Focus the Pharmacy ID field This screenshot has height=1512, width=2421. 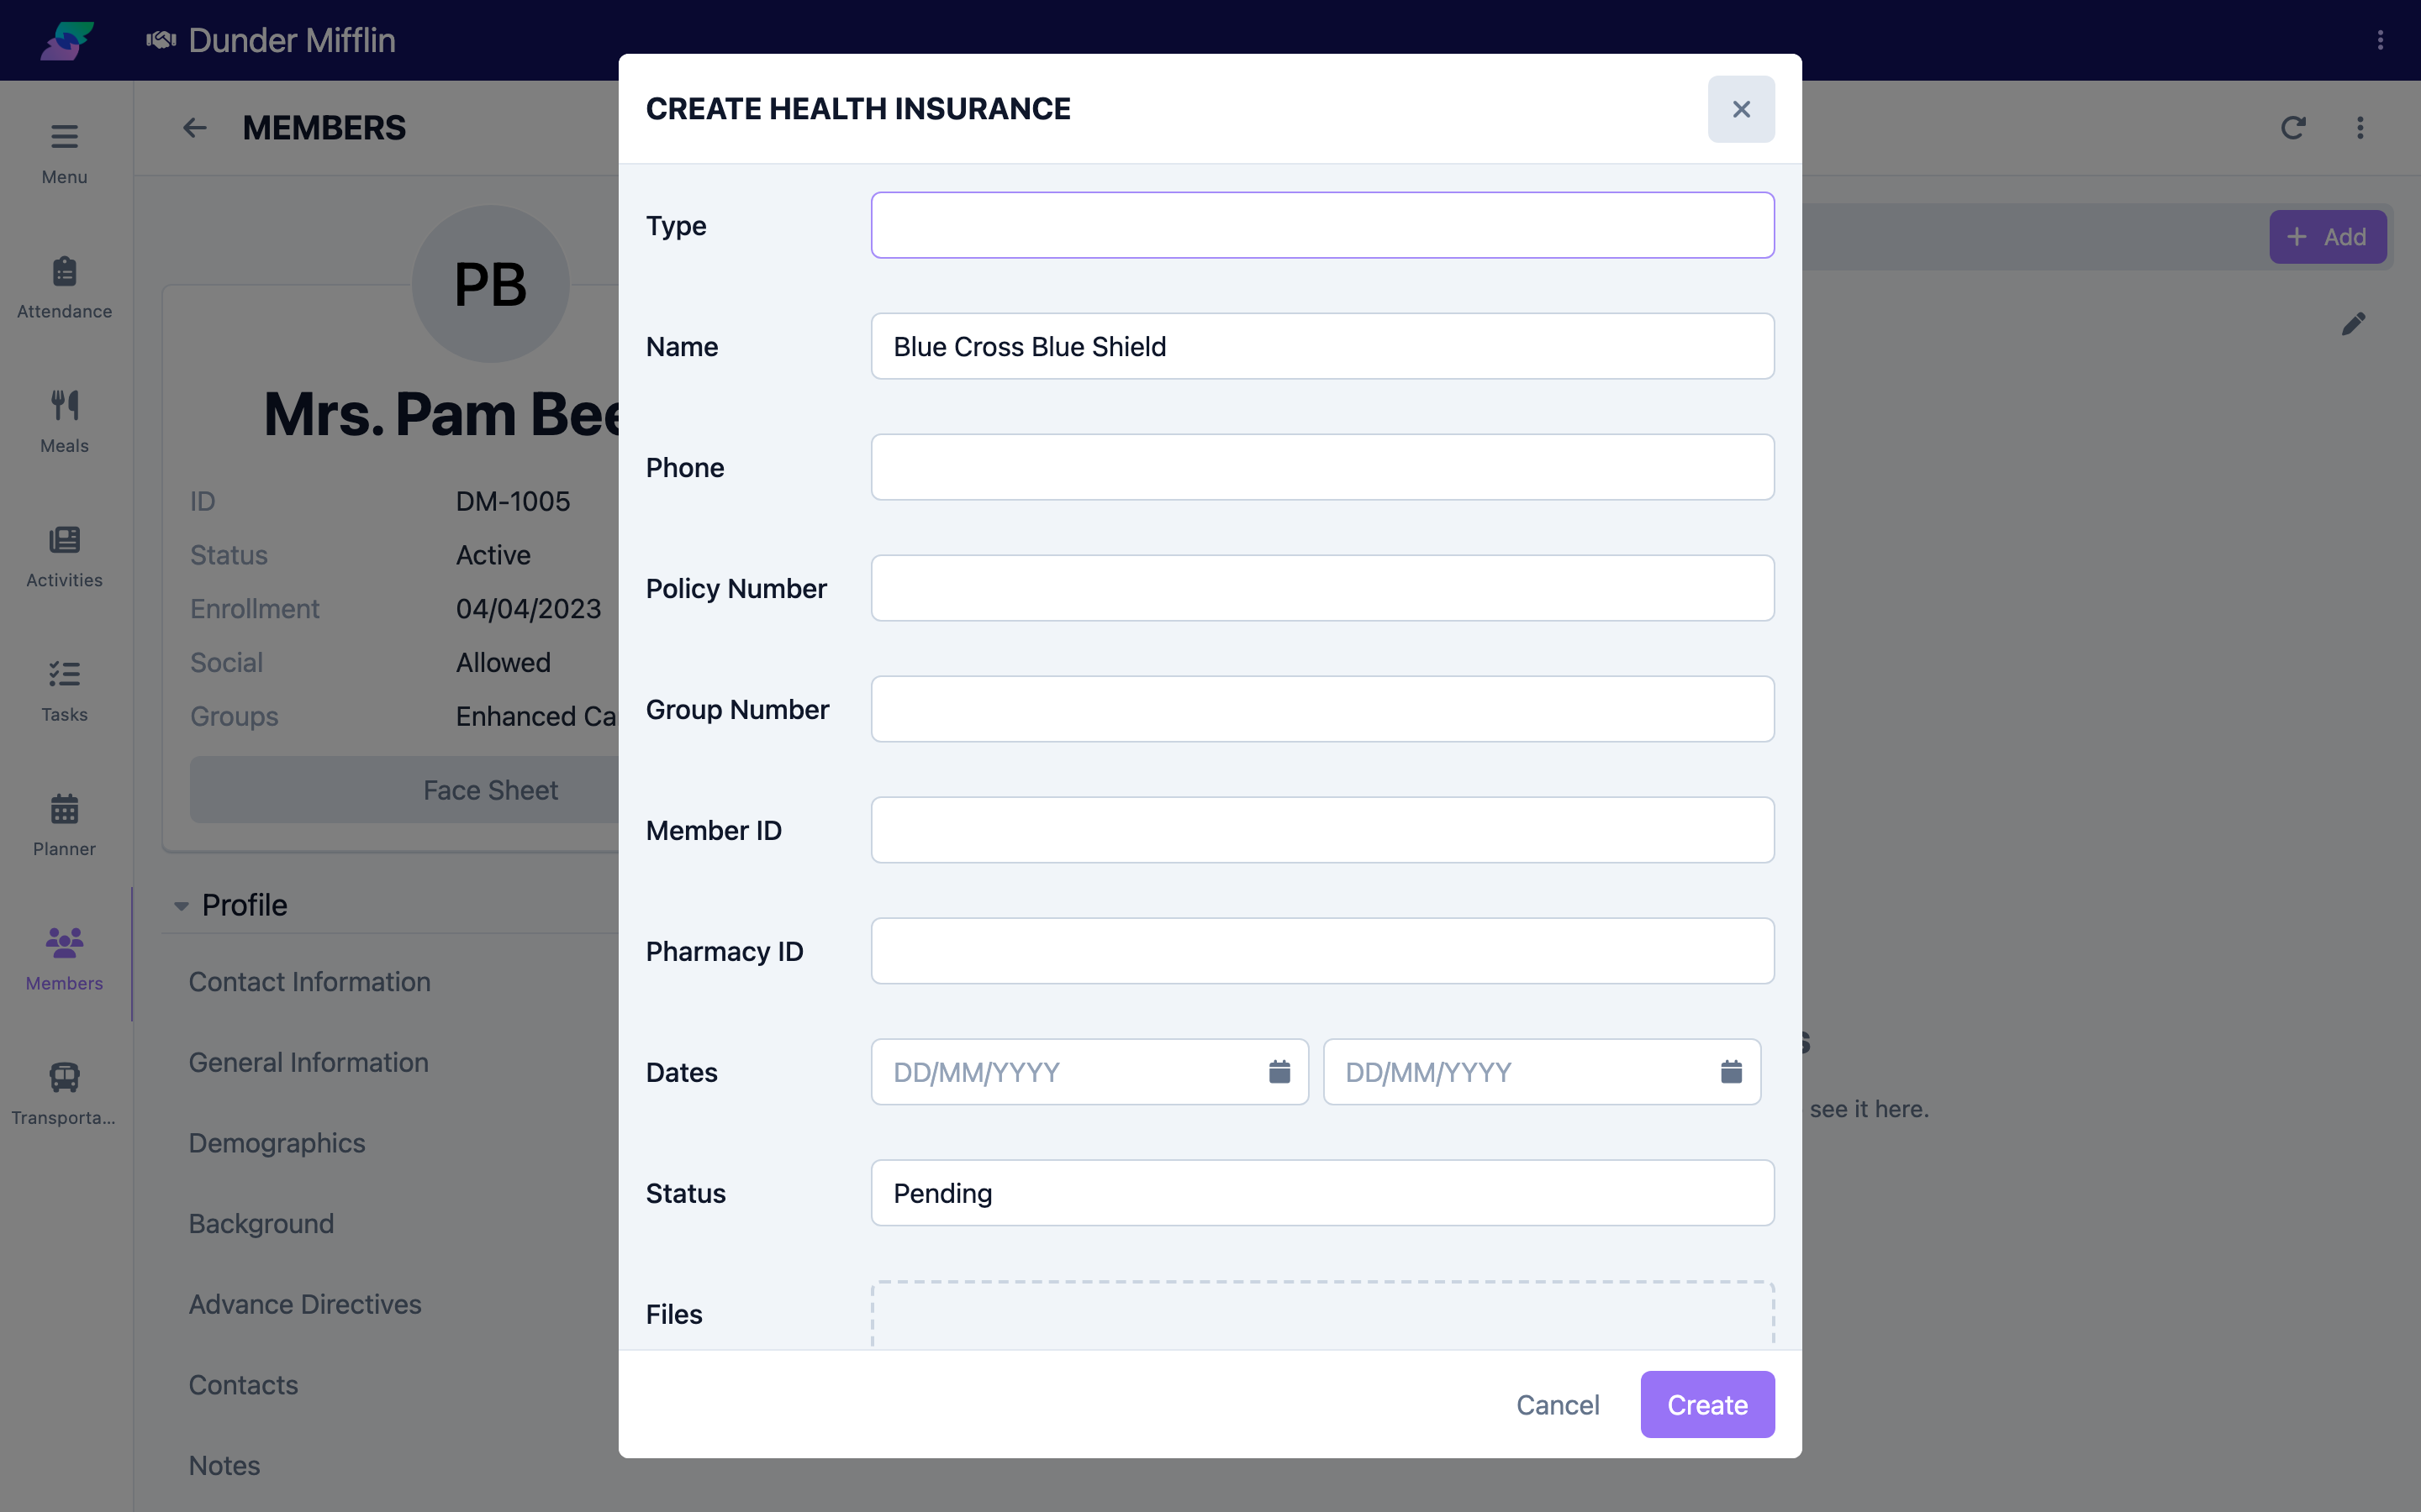coord(1322,951)
